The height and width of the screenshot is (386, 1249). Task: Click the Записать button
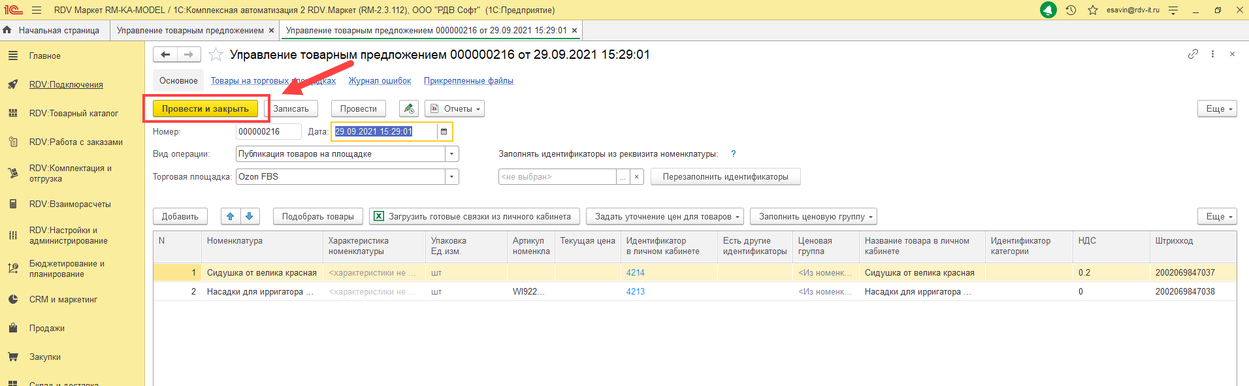click(x=291, y=109)
